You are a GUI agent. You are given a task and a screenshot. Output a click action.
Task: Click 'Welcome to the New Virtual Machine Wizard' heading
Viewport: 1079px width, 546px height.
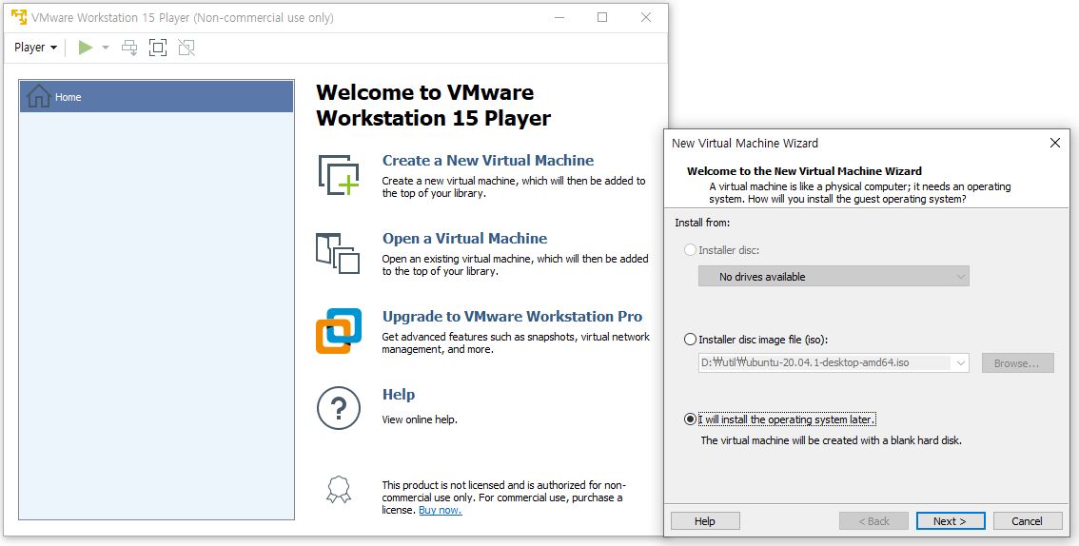(x=804, y=171)
